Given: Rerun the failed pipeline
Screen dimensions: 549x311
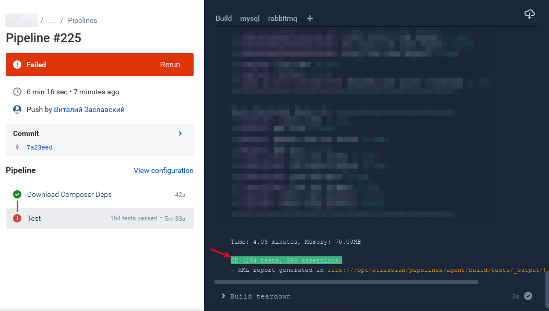Looking at the screenshot, I should [170, 65].
